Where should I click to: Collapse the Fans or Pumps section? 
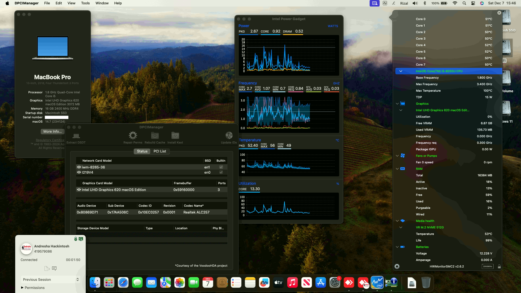click(x=397, y=156)
